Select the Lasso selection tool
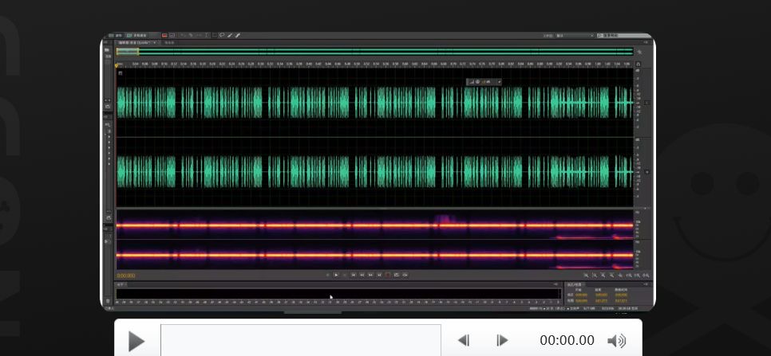The image size is (771, 356). pyautogui.click(x=222, y=35)
